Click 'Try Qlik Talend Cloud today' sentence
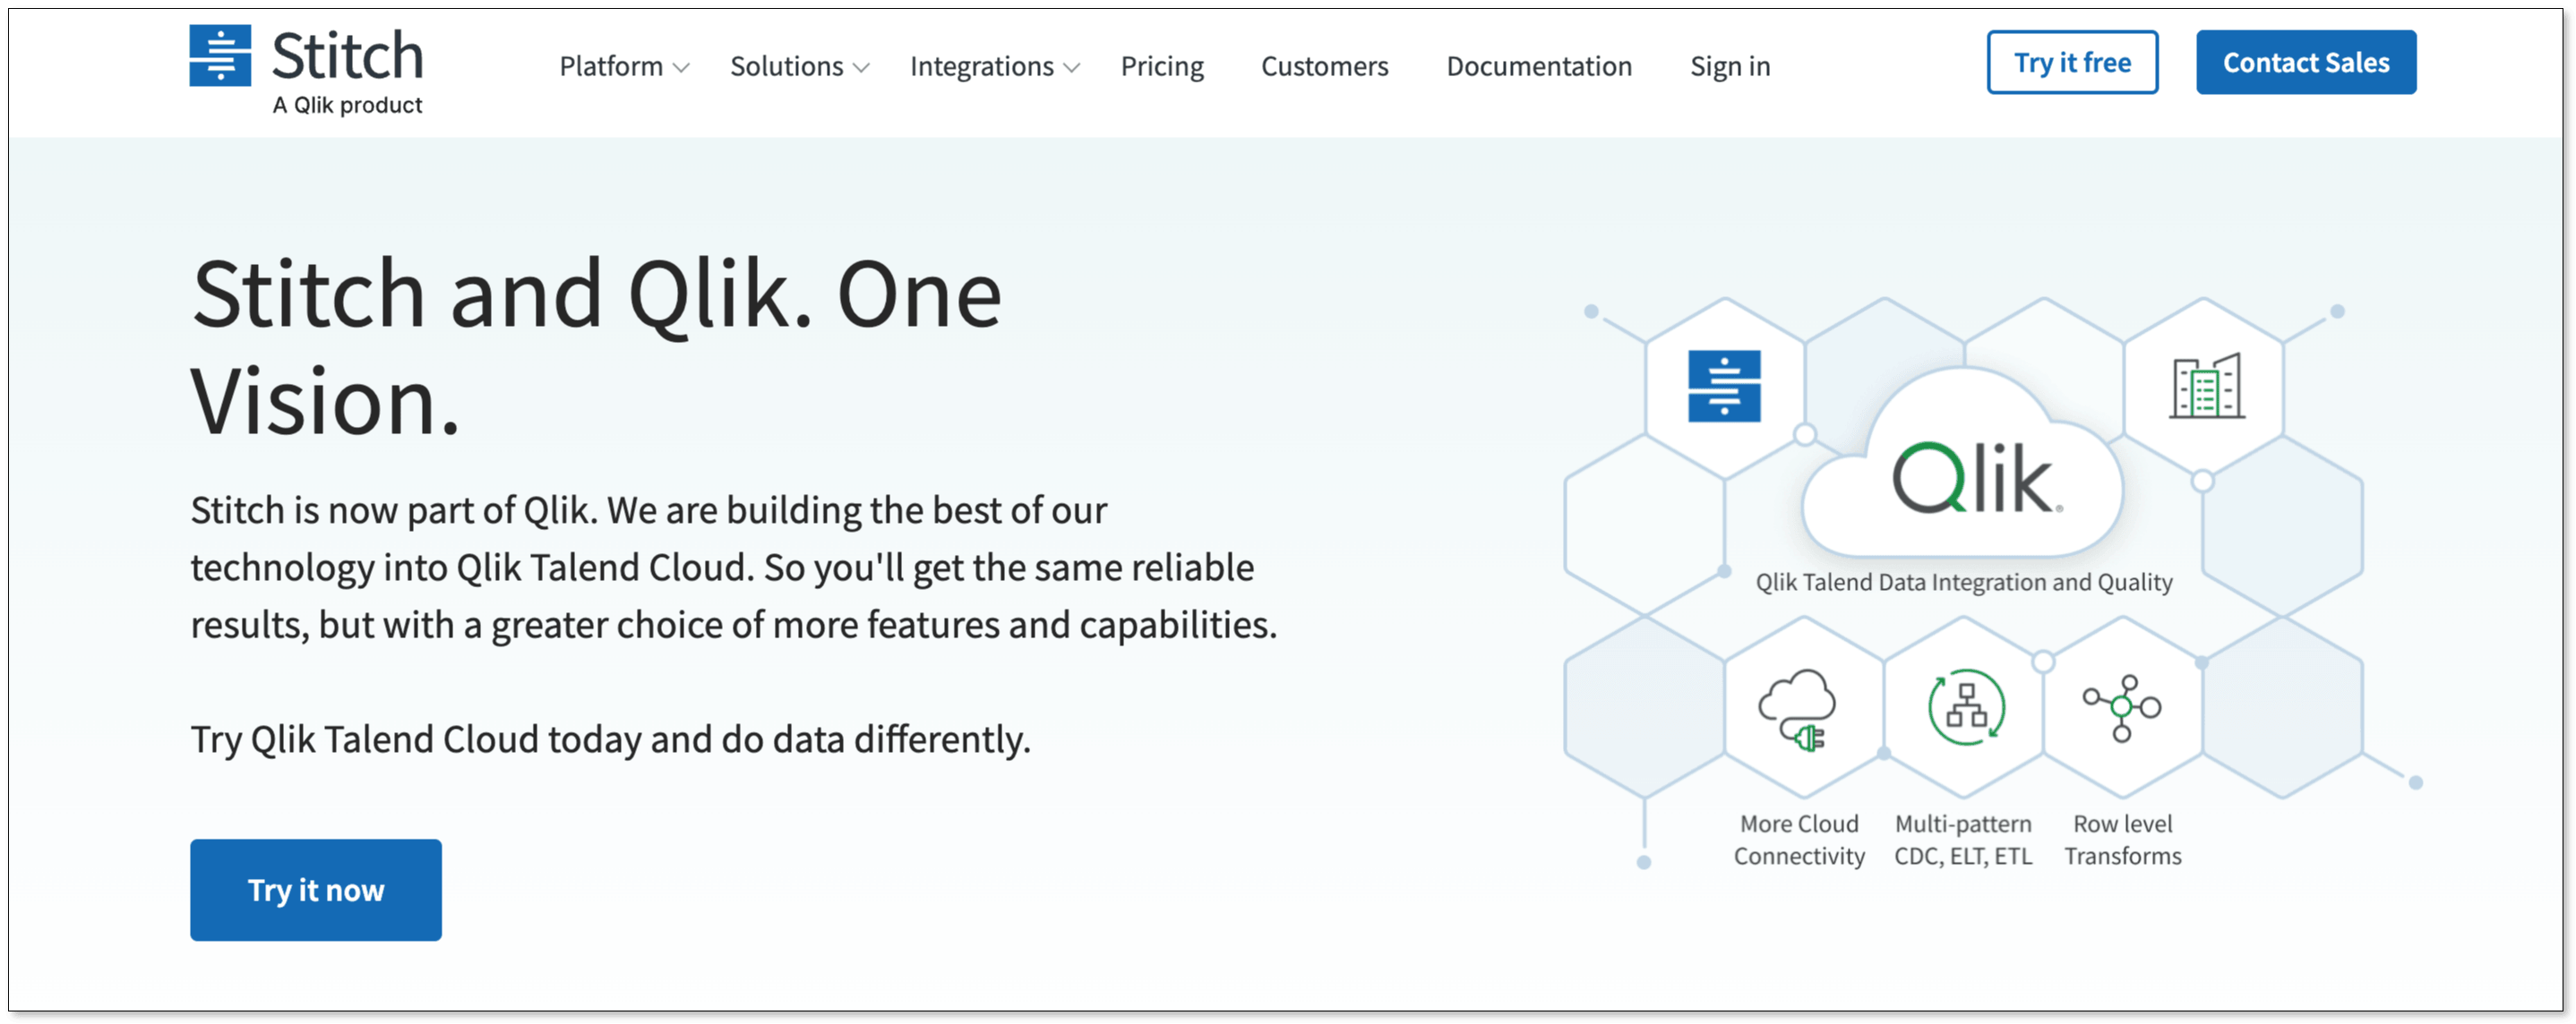This screenshot has width=2576, height=1024. pyautogui.click(x=610, y=739)
